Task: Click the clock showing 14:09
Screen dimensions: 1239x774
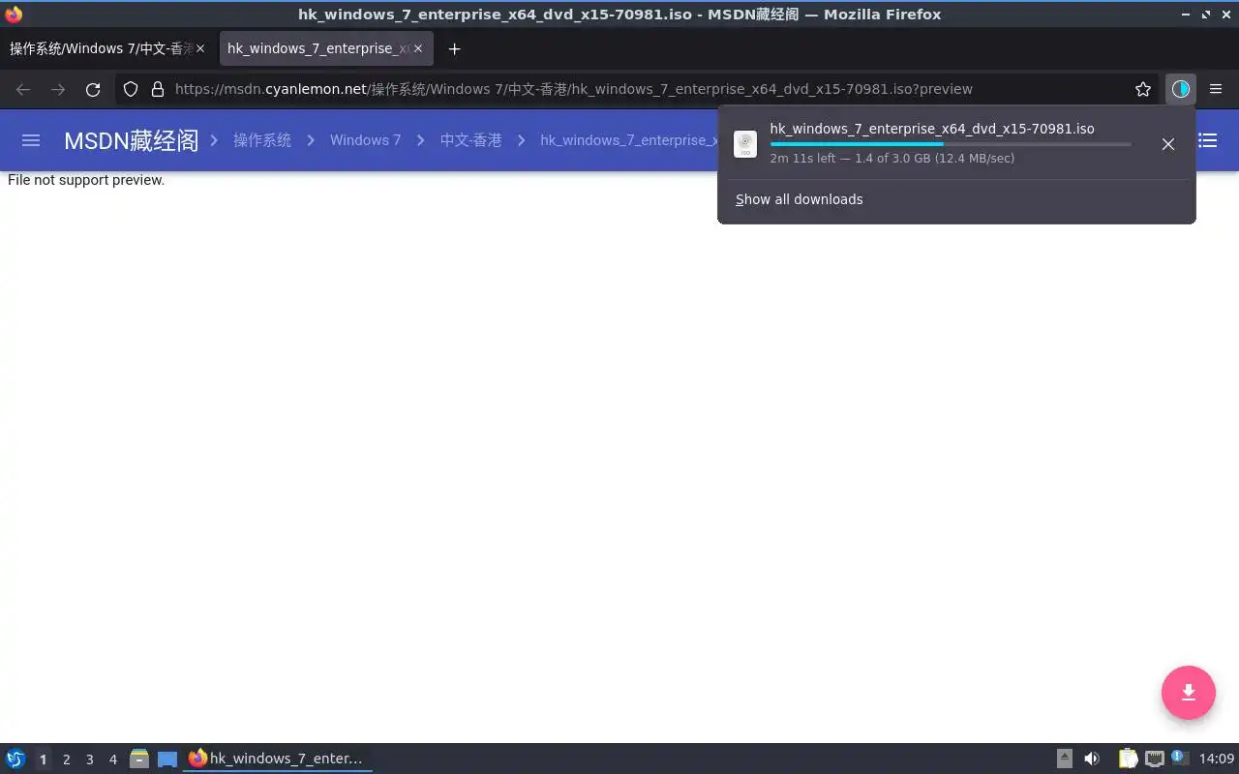Action: coord(1217,759)
